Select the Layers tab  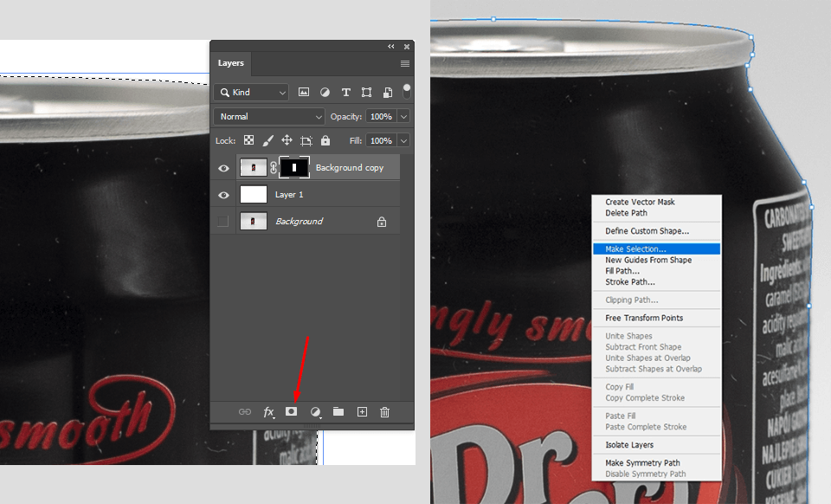[x=230, y=63]
